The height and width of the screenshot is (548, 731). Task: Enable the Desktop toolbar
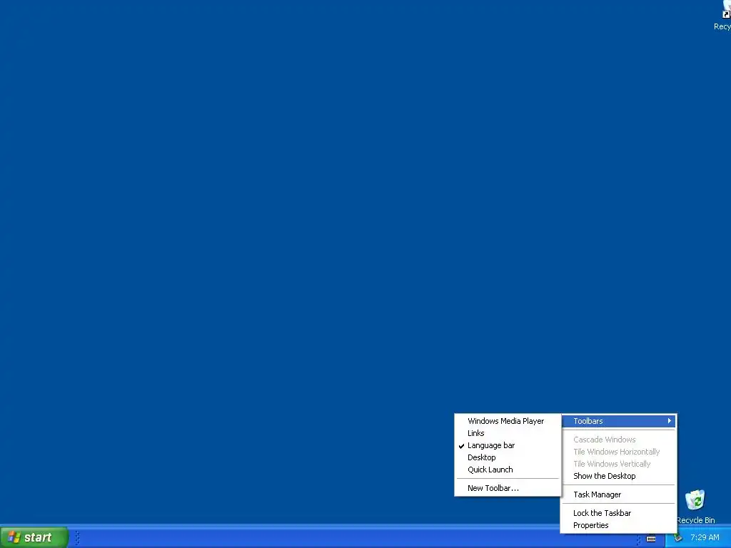[x=508, y=457]
